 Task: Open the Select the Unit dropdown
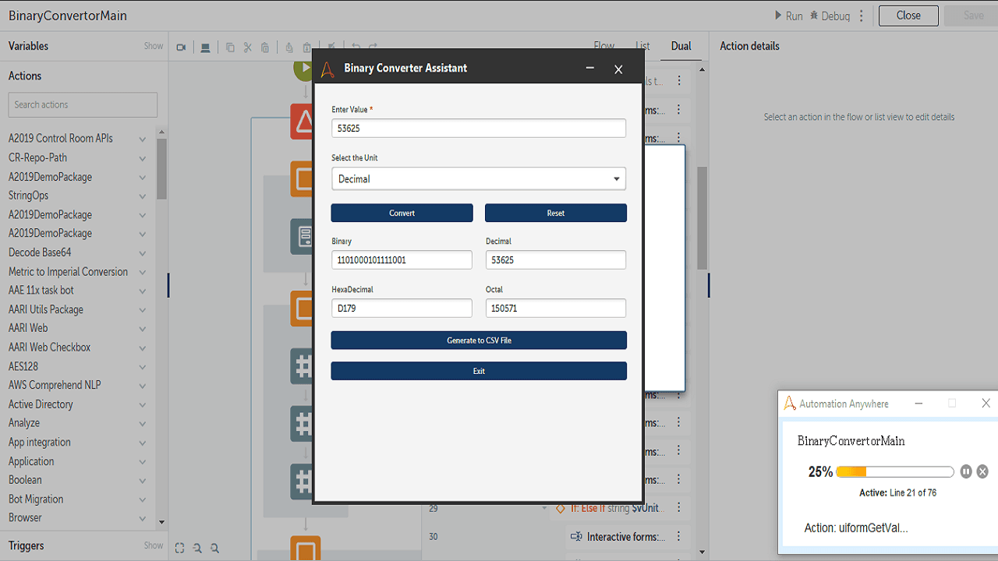coord(479,178)
